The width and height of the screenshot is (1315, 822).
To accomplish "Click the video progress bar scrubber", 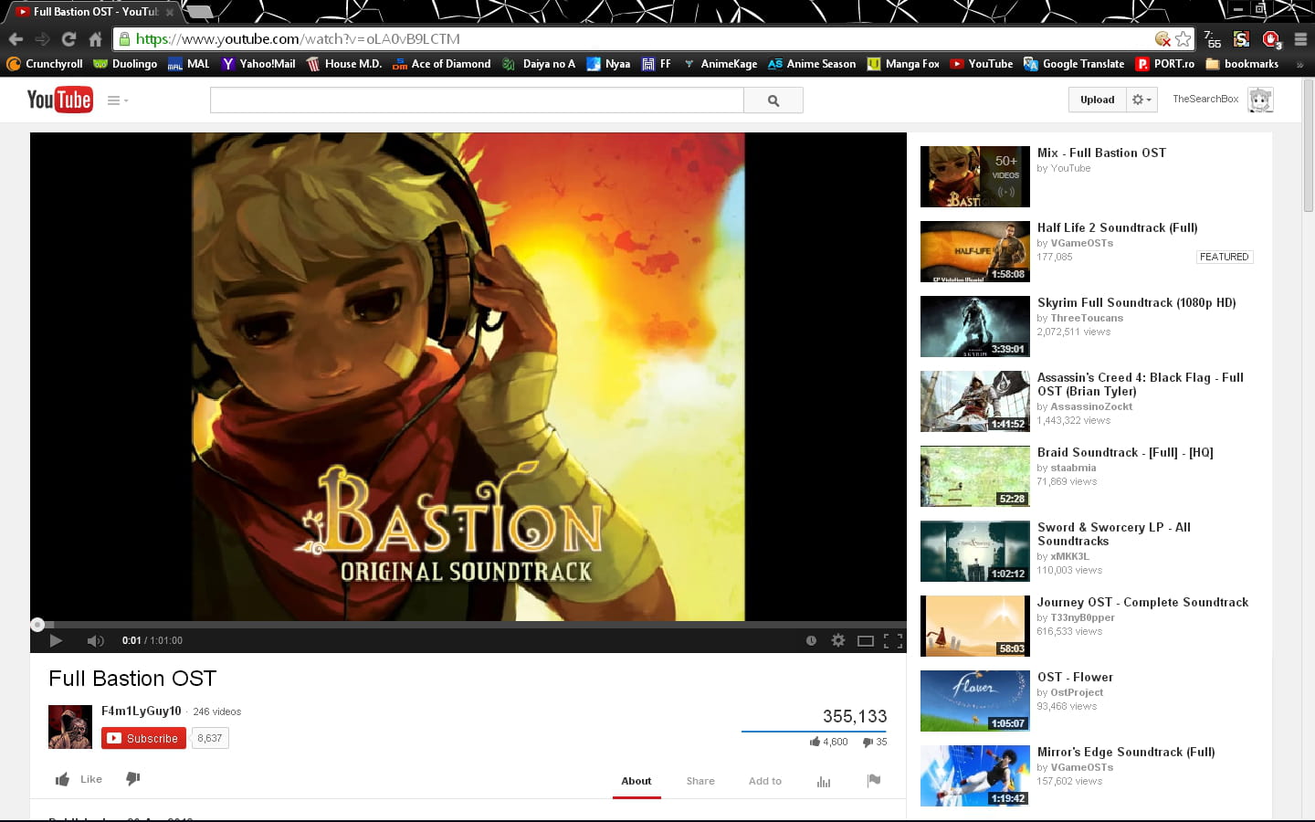I will [37, 625].
